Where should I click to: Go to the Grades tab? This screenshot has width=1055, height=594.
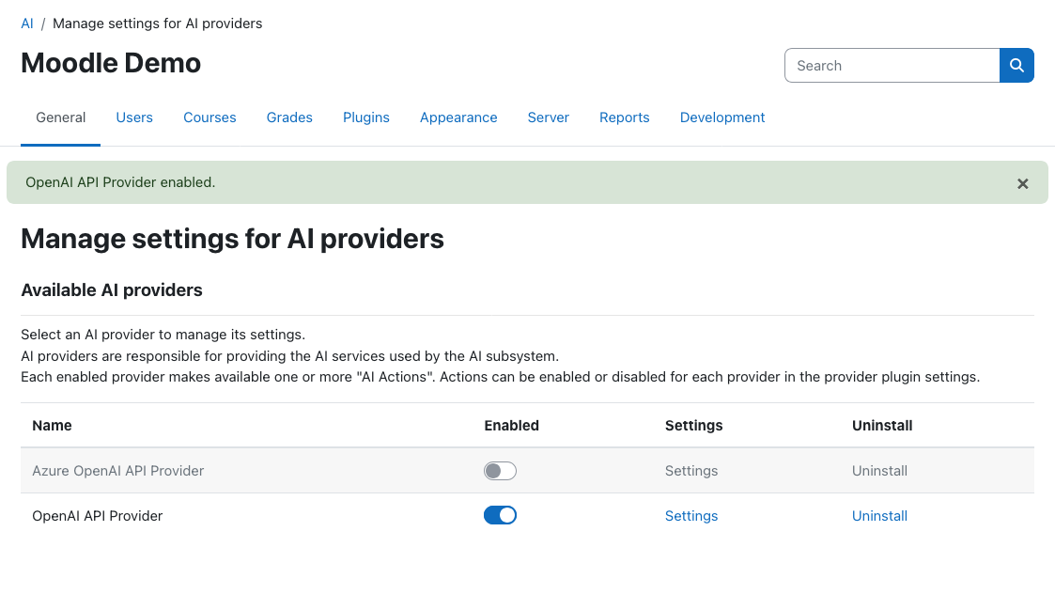coord(289,117)
